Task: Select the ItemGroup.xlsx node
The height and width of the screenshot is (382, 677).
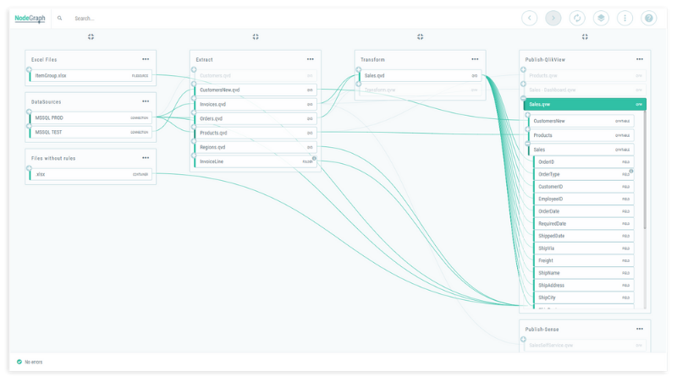Action: [91, 75]
